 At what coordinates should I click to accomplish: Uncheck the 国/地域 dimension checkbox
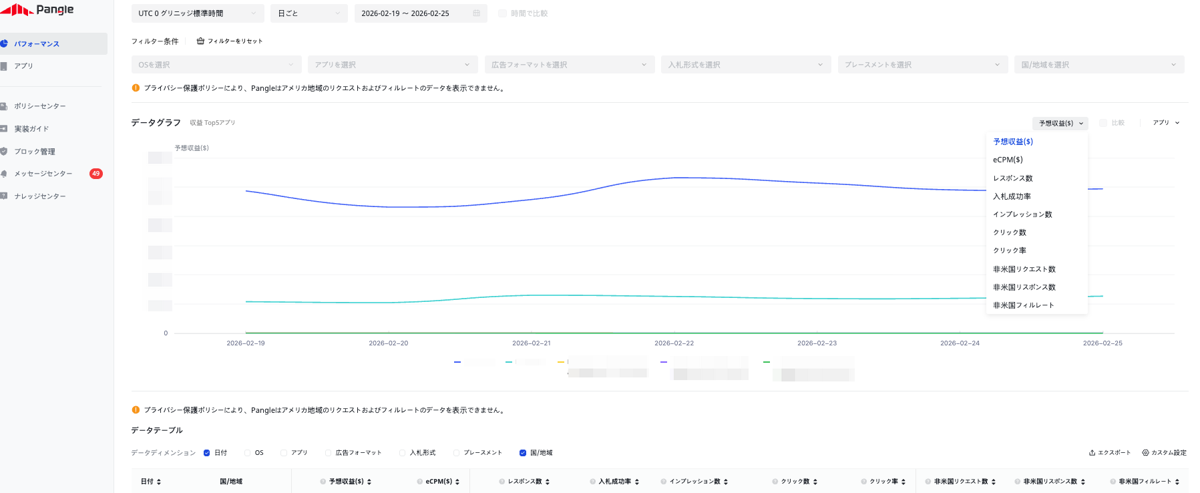(523, 453)
